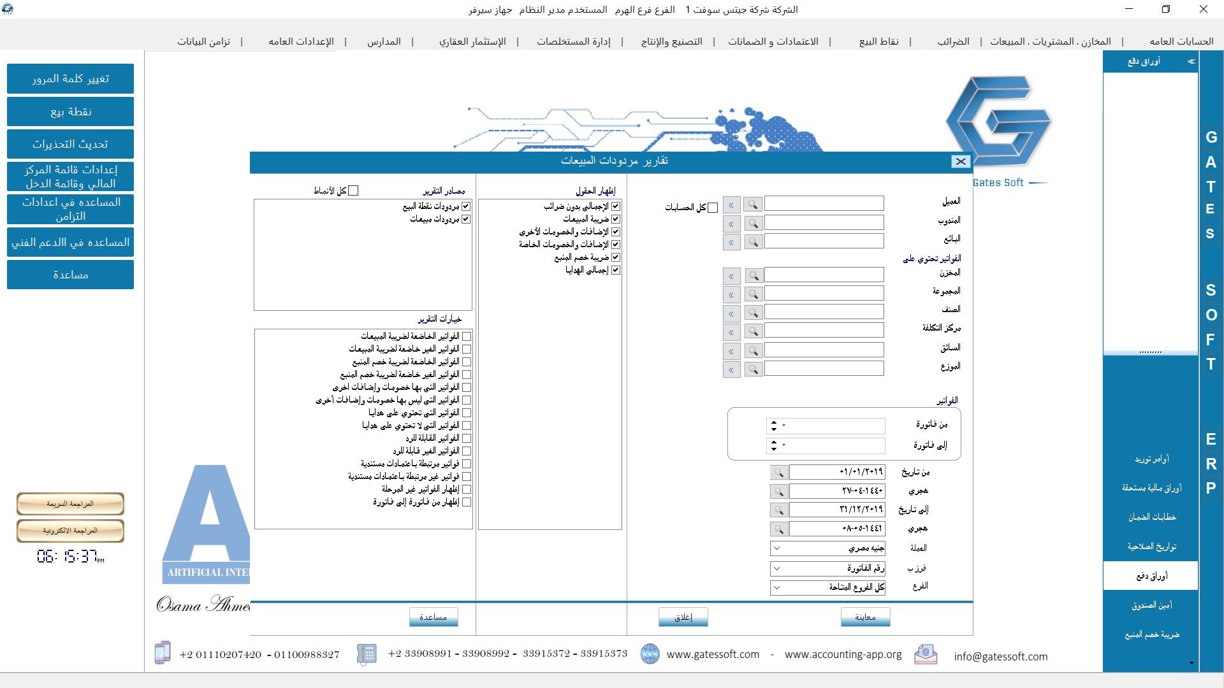The width and height of the screenshot is (1224, 688).
Task: Click المراجعة السريعة button
Action: [70, 504]
